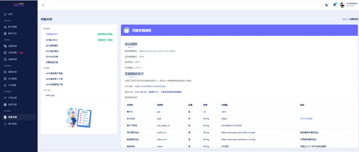Screen dimensions: 359x152
Task: Open [API]查询单个订单 section
Action: (54, 79)
